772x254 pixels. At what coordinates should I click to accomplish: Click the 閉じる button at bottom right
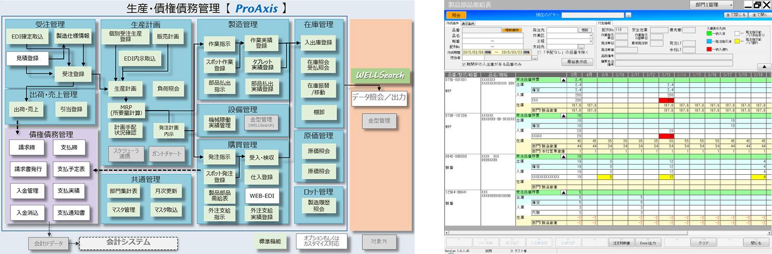click(757, 243)
